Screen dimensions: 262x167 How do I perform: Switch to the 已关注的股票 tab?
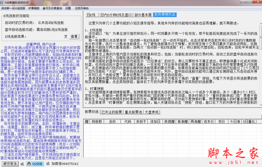click(111, 112)
